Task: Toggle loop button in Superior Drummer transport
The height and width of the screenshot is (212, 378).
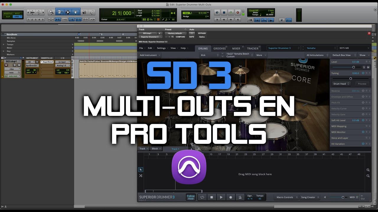Action: [x=202, y=197]
